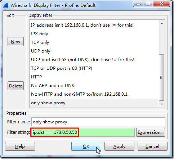Open the Expression builder button
The height and width of the screenshot is (159, 174).
click(151, 132)
